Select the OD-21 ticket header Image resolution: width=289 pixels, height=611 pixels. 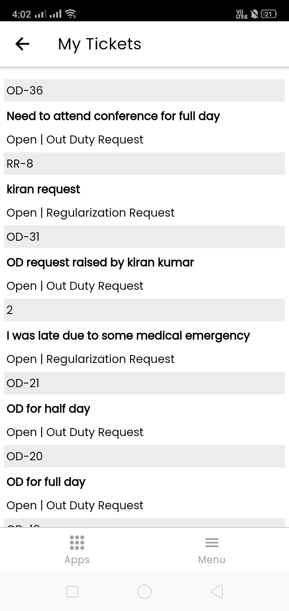(144, 383)
